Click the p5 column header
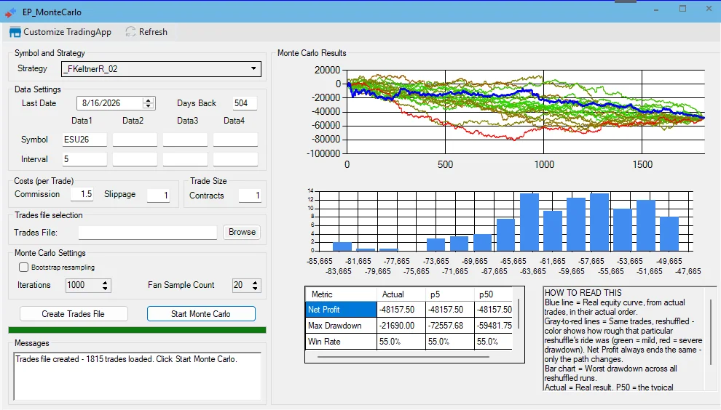This screenshot has width=721, height=410. [449, 294]
